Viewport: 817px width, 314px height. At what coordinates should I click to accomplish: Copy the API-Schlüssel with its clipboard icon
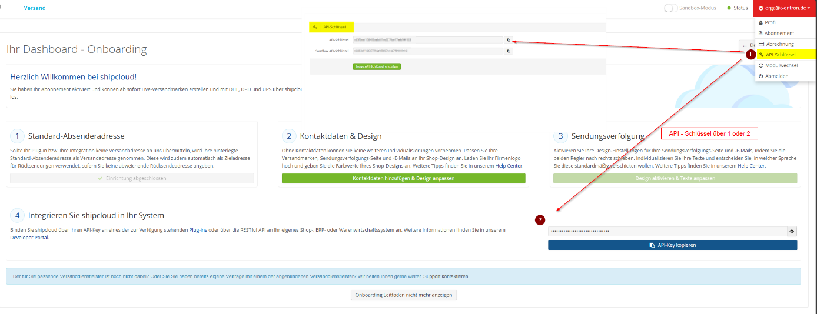(508, 40)
